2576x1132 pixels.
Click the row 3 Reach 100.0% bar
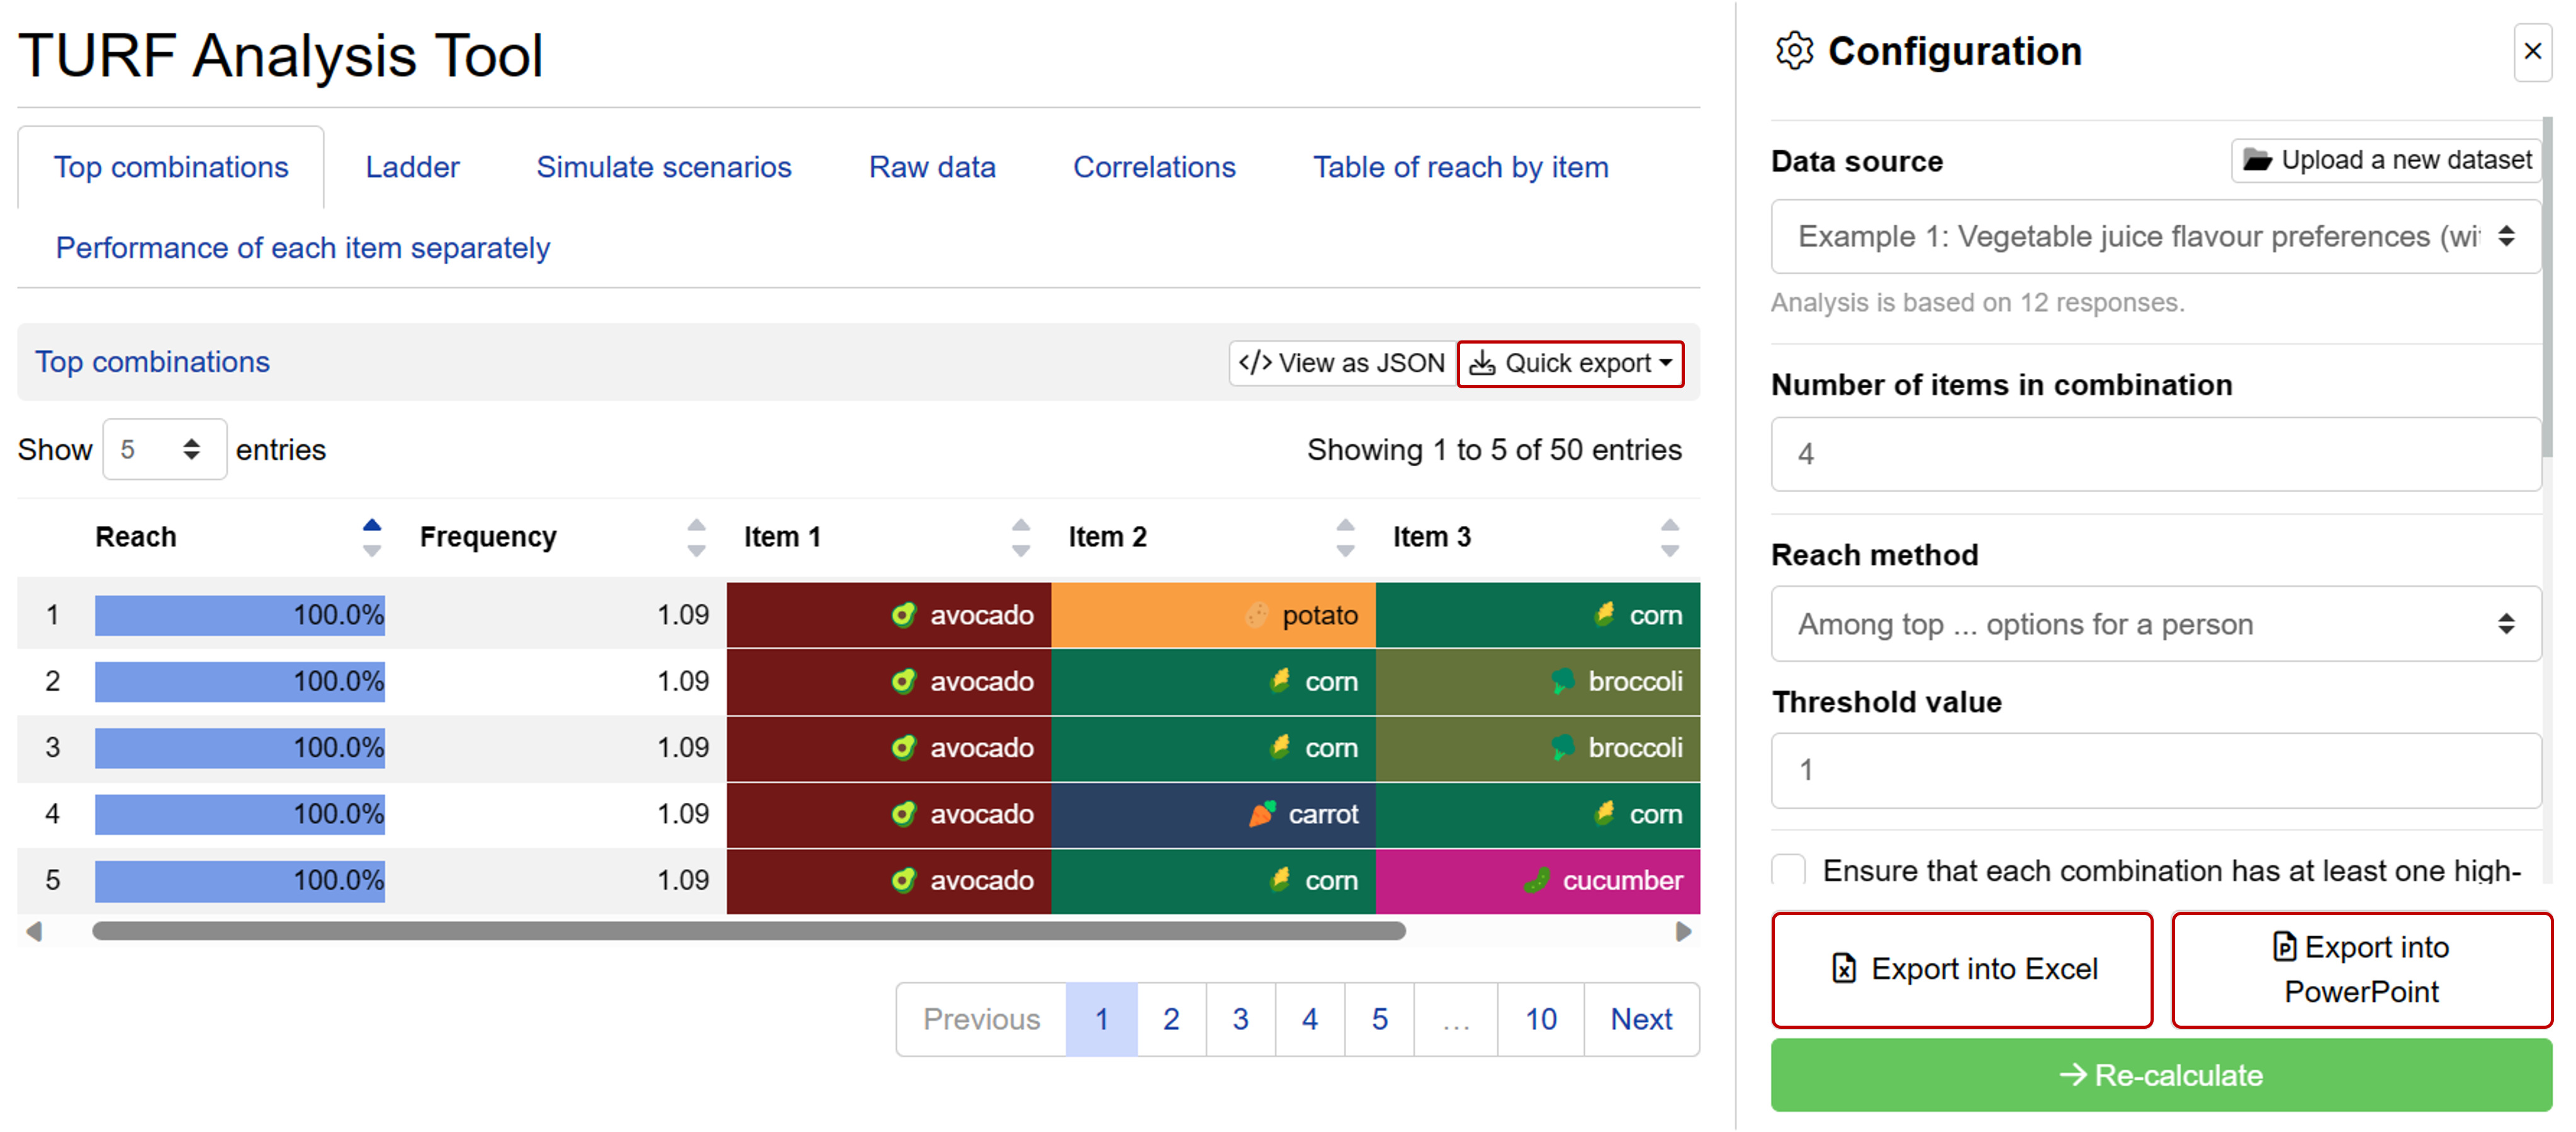[x=240, y=748]
